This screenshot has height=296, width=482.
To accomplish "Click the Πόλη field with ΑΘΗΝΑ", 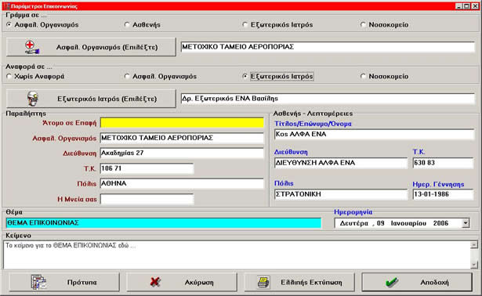I will (182, 183).
